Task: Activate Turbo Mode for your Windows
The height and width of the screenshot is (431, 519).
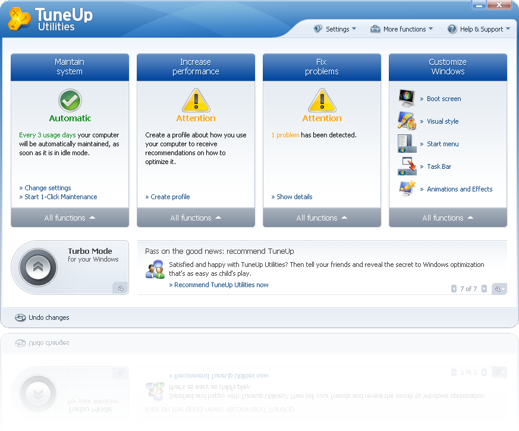Action: [37, 268]
